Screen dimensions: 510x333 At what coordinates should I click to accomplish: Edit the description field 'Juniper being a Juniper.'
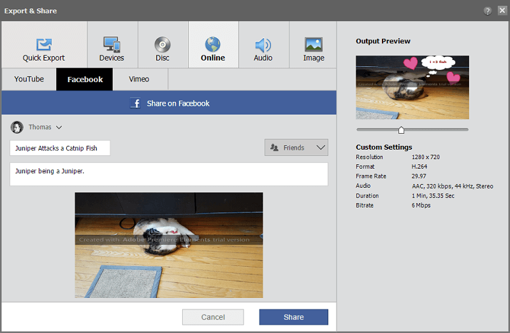[x=169, y=174]
